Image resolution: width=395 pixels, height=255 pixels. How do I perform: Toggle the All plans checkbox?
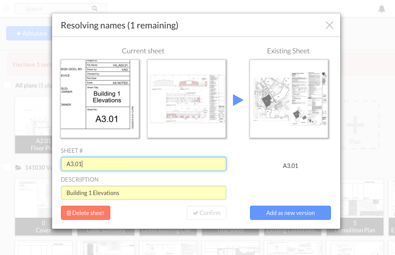coord(7,85)
